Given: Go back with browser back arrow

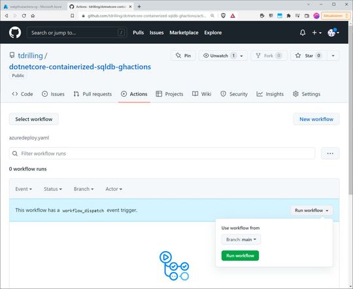Looking at the screenshot, I should click(x=7, y=16).
